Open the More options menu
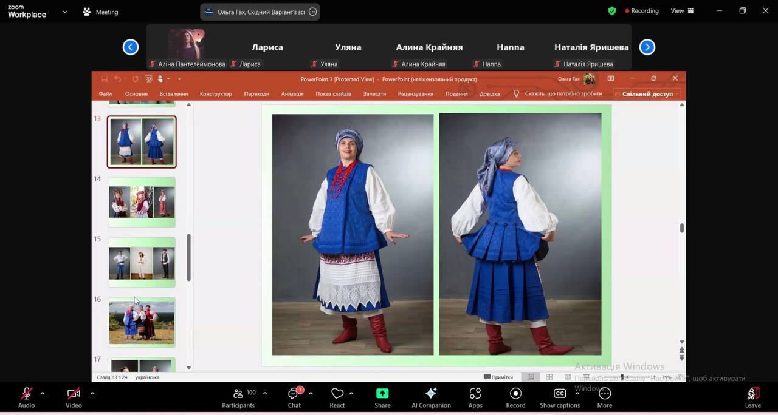The image size is (778, 415). pyautogui.click(x=604, y=394)
